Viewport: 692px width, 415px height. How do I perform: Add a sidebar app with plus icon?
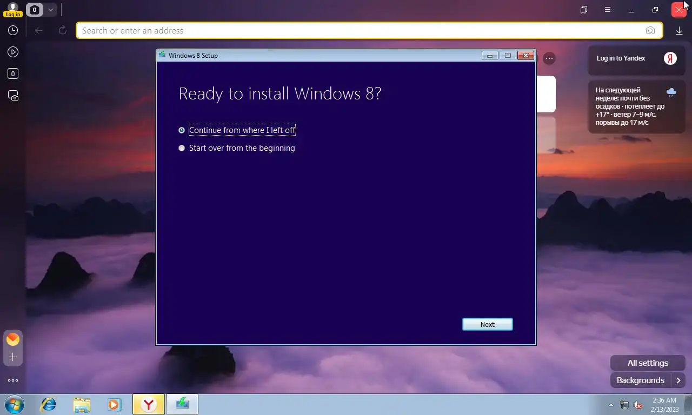coord(13,357)
